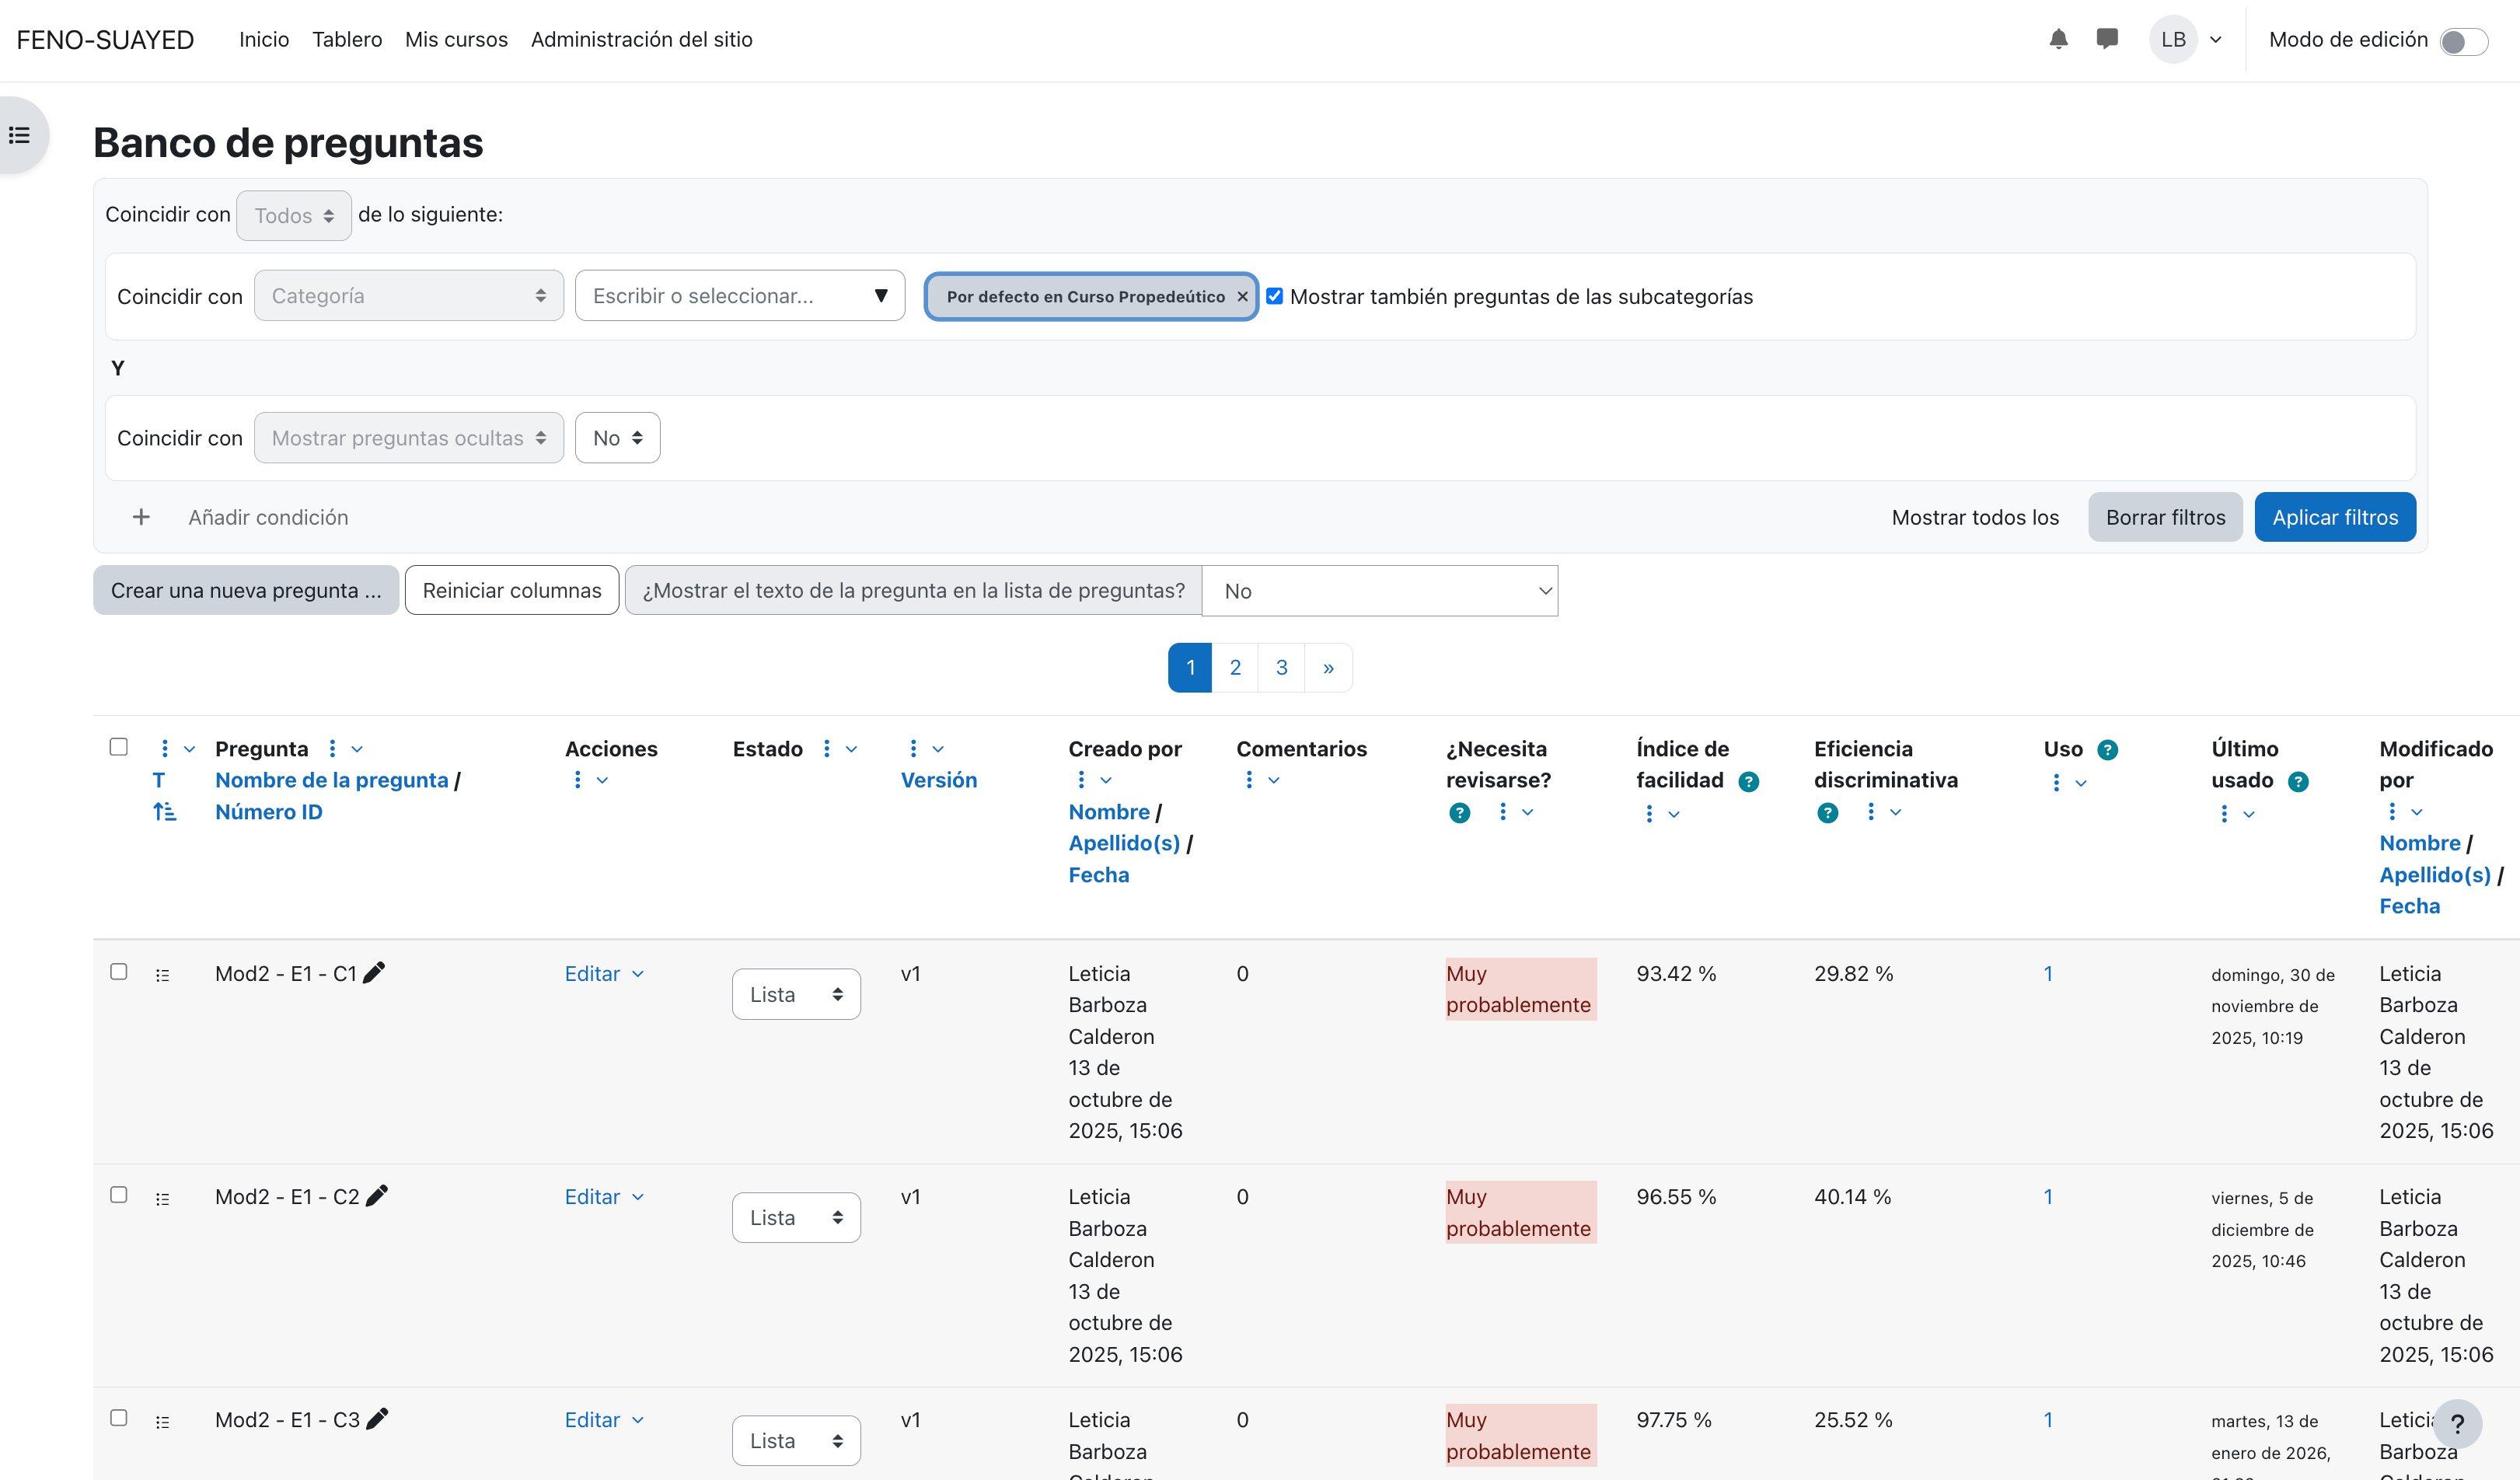2520x1480 pixels.
Task: Edit the name of Mod2 - E1 - C2 pencil icon
Action: [376, 1196]
